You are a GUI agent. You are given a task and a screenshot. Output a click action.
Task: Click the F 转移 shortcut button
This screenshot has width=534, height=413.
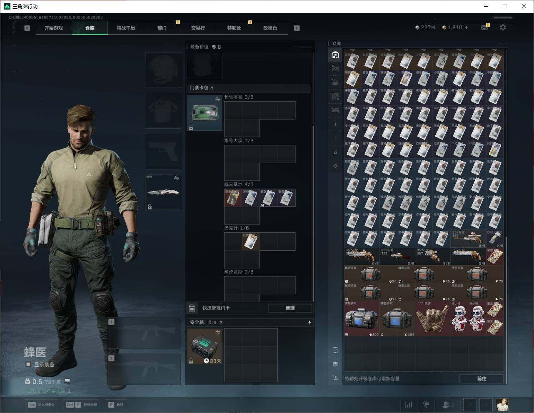(115, 405)
